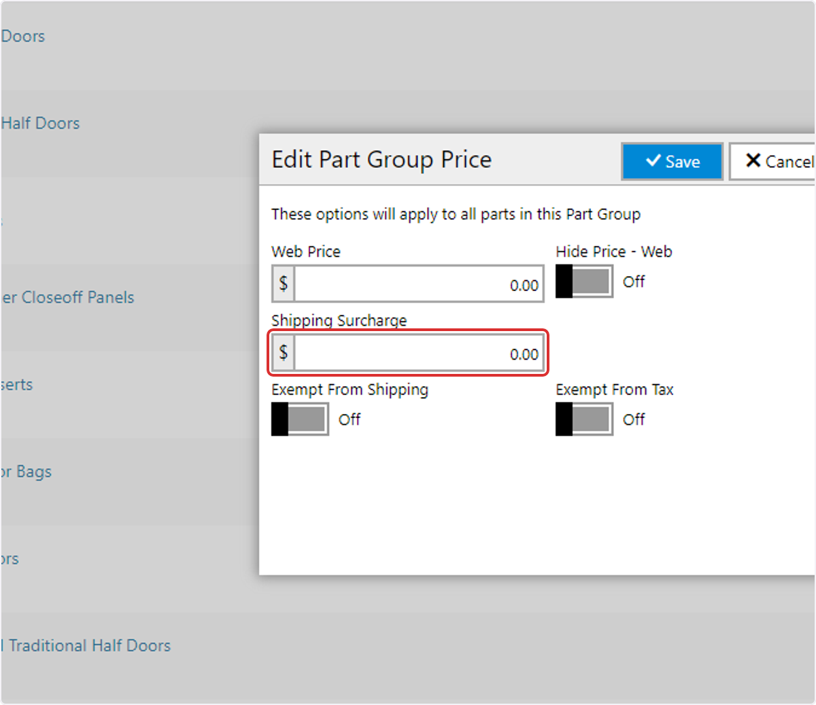
Task: Toggle the Exempt From Tax switch
Action: [584, 419]
